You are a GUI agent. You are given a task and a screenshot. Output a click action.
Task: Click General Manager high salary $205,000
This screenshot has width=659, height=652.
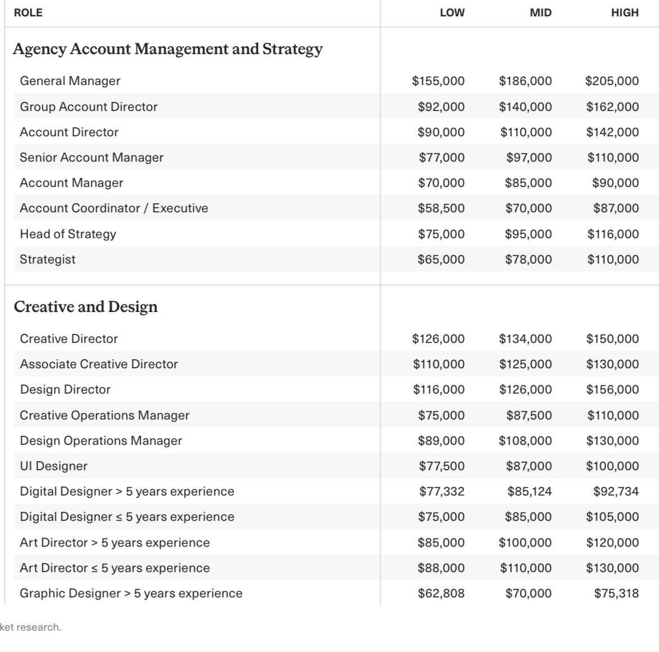click(612, 81)
